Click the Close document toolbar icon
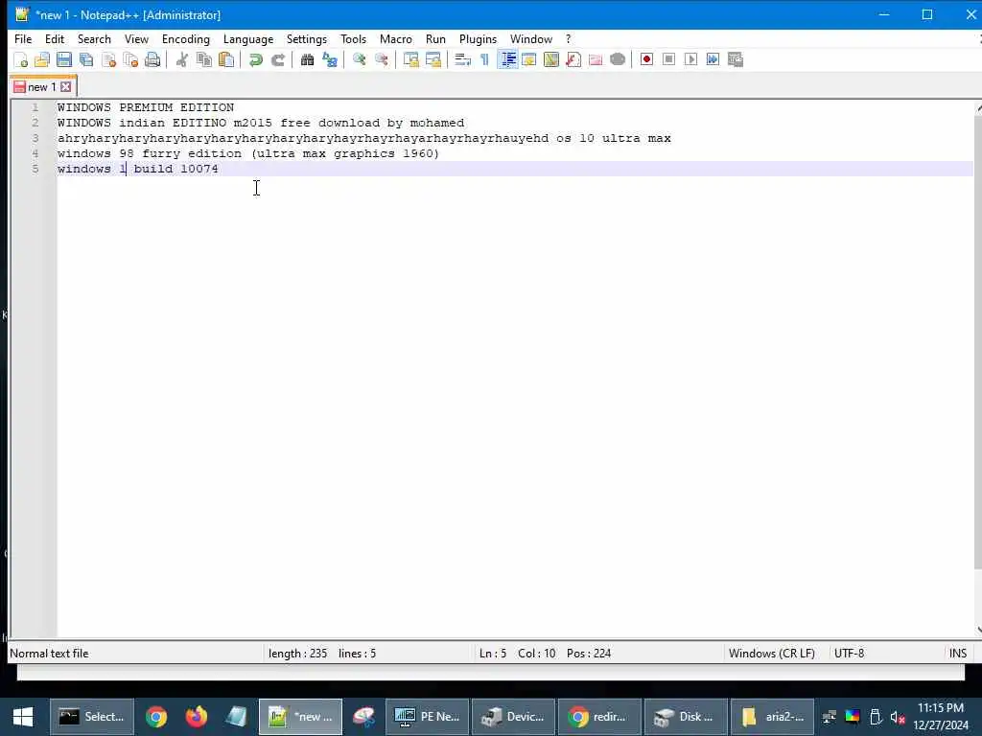This screenshot has height=736, width=982. 109,59
